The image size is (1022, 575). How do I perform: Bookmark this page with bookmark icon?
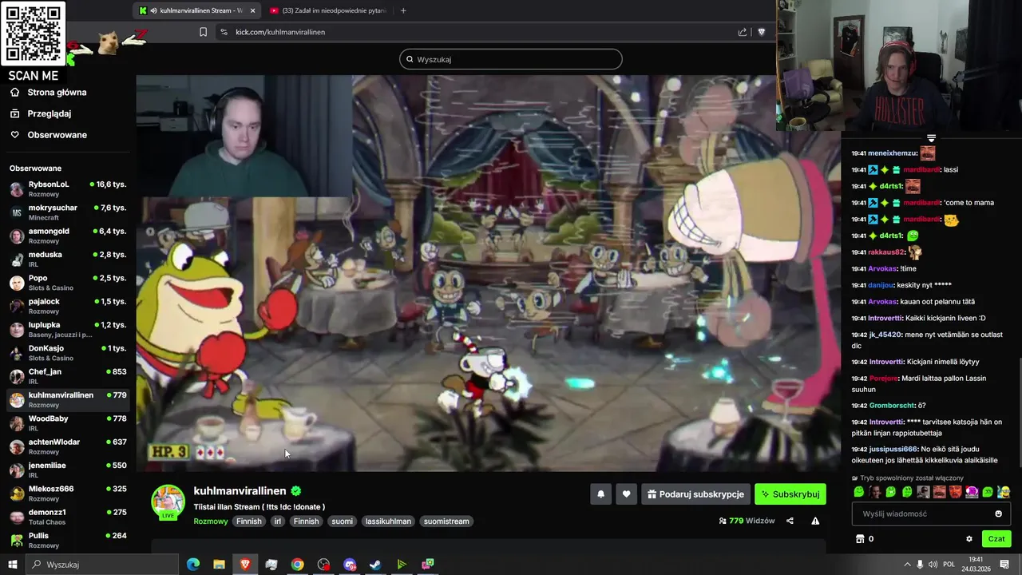pyautogui.click(x=203, y=32)
